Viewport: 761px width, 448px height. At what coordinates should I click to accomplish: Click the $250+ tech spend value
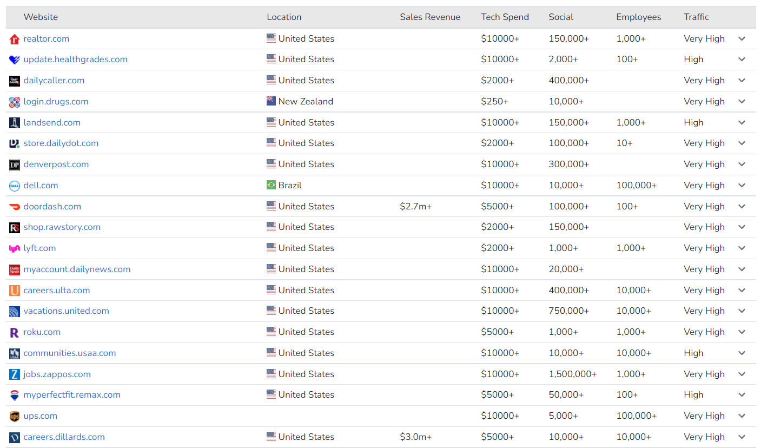point(495,102)
